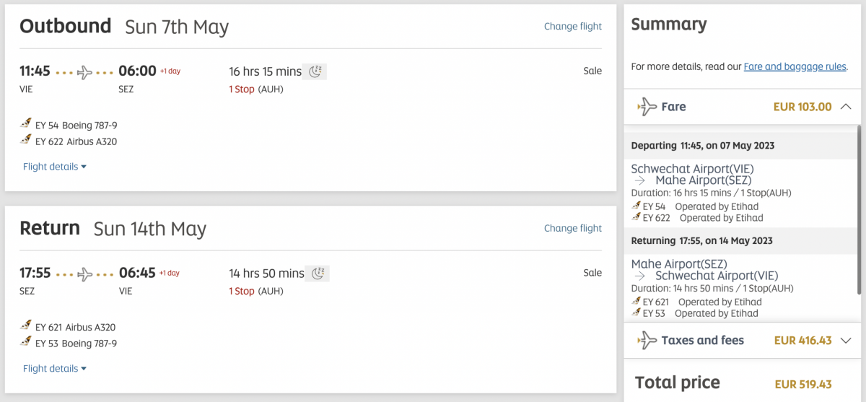Viewport: 866px width, 402px height.
Task: Collapse the Fare section chevron
Action: (x=847, y=107)
